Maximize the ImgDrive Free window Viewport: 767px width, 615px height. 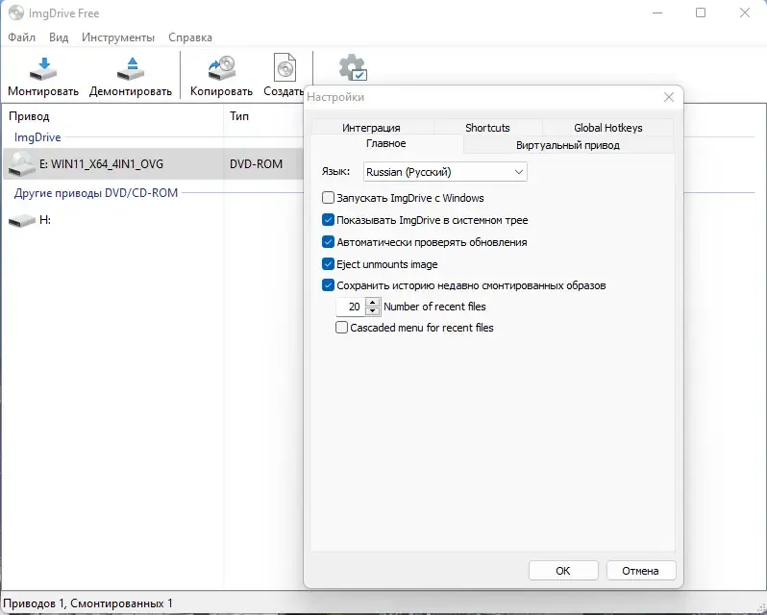[701, 12]
